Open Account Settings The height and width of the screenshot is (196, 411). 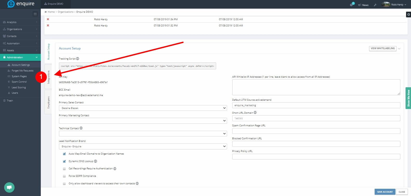tap(21, 65)
